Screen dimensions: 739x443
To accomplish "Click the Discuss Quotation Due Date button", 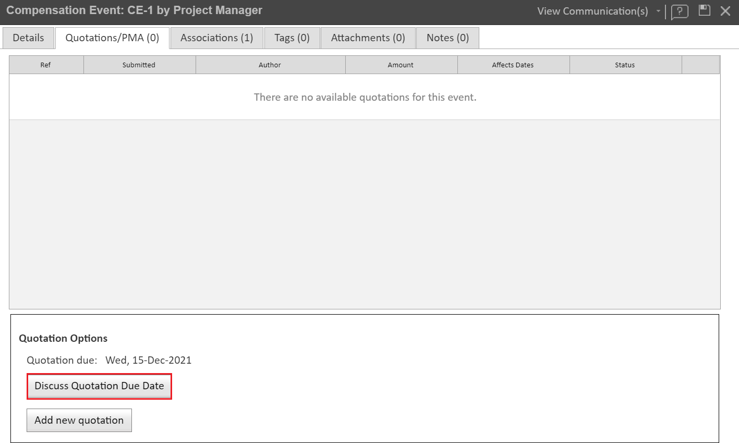I will pos(99,386).
